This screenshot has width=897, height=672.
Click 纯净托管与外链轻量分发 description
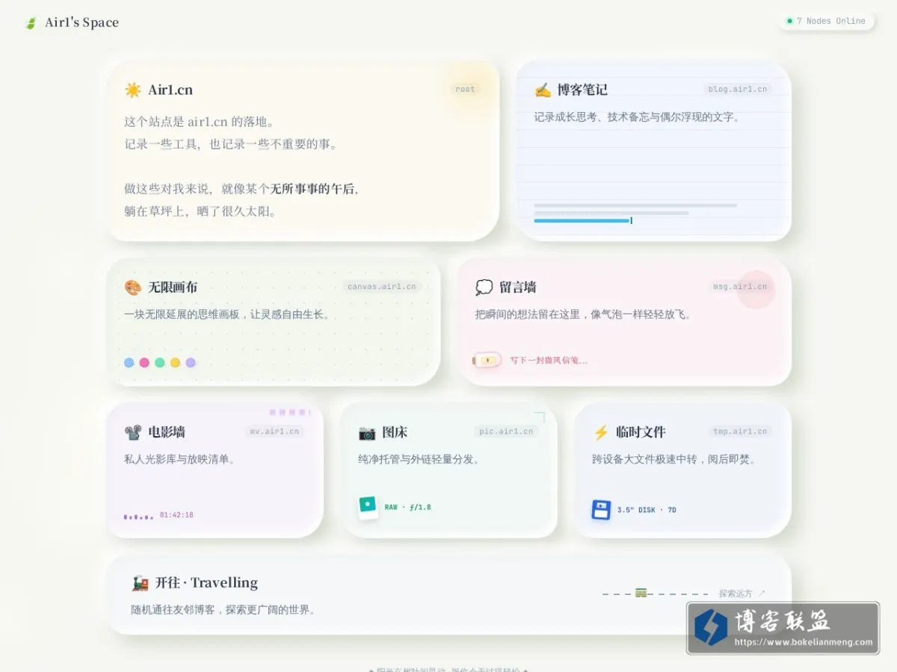419,459
